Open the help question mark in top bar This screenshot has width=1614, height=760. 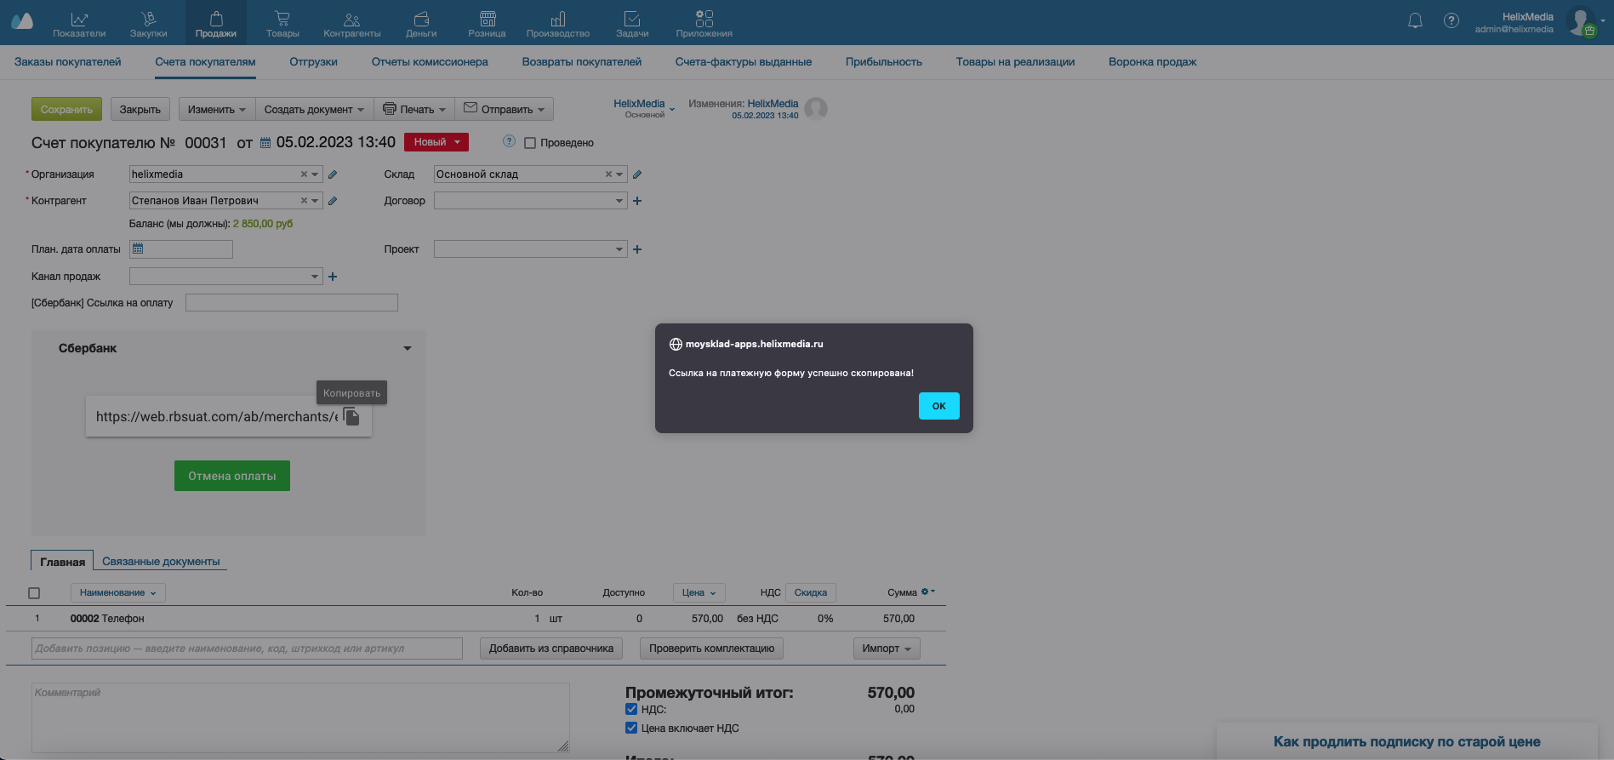(x=1451, y=21)
